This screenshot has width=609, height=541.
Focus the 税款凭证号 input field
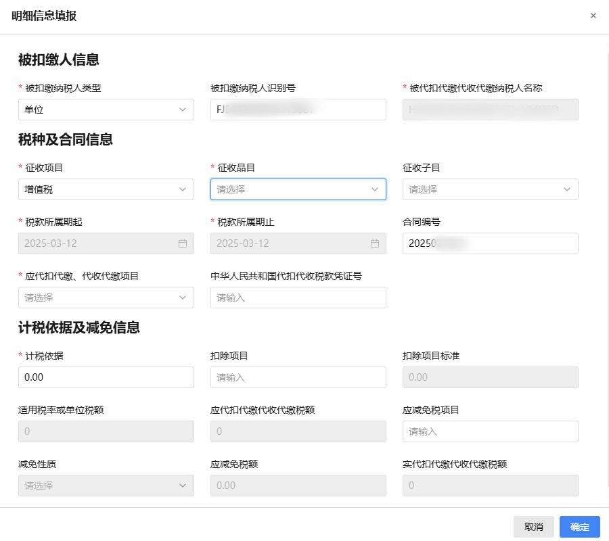(298, 298)
